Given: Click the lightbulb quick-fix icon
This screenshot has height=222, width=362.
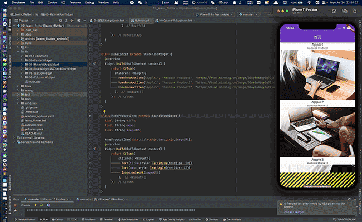Looking at the screenshot, I should tap(104, 112).
